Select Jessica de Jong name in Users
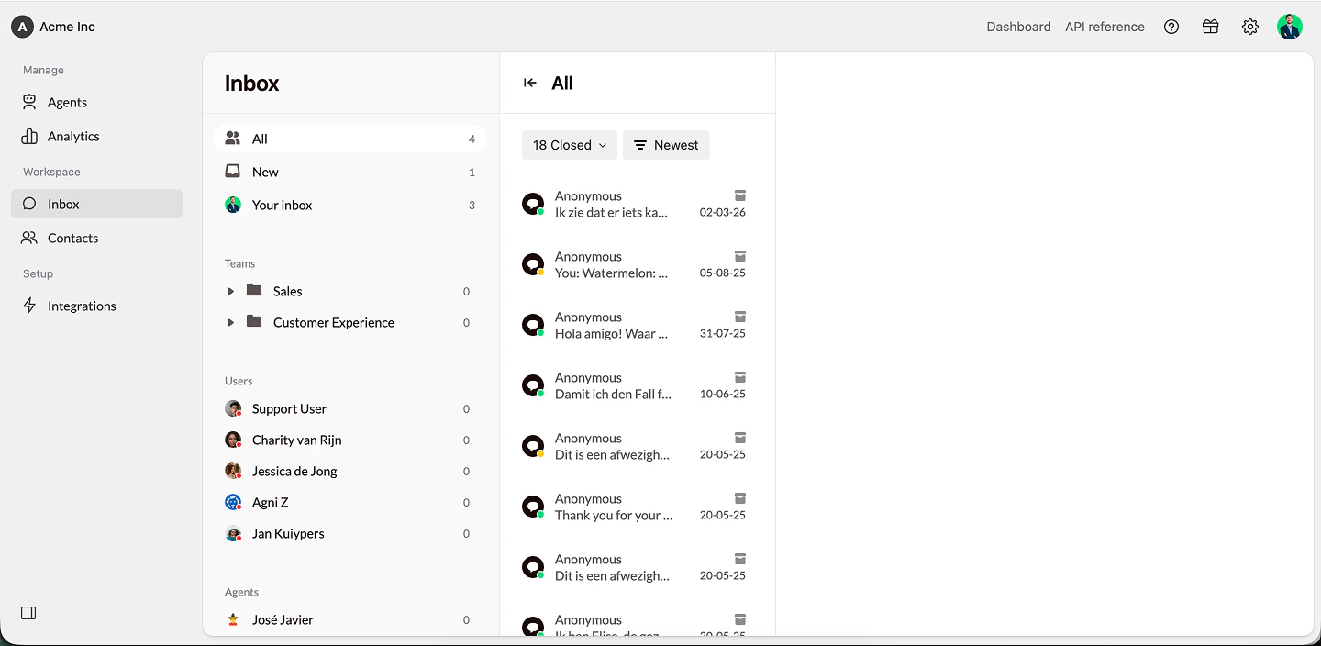This screenshot has height=646, width=1321. tap(294, 471)
